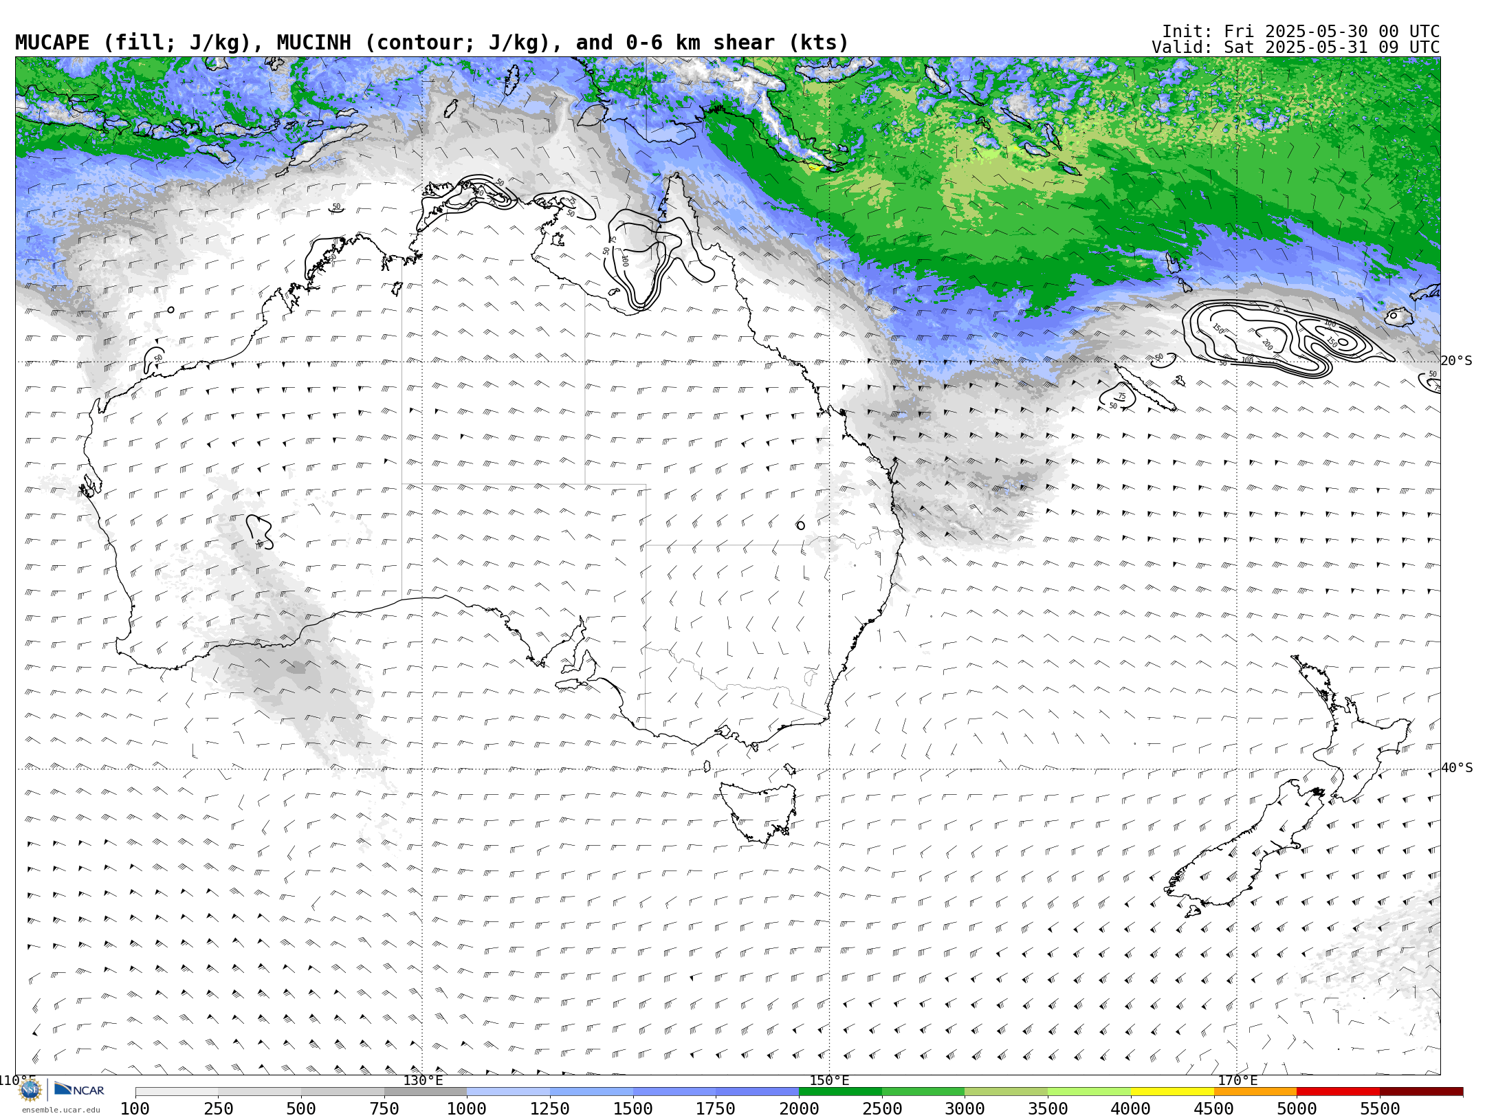Pick the 250–500 gray legend swatch

pyautogui.click(x=260, y=1092)
